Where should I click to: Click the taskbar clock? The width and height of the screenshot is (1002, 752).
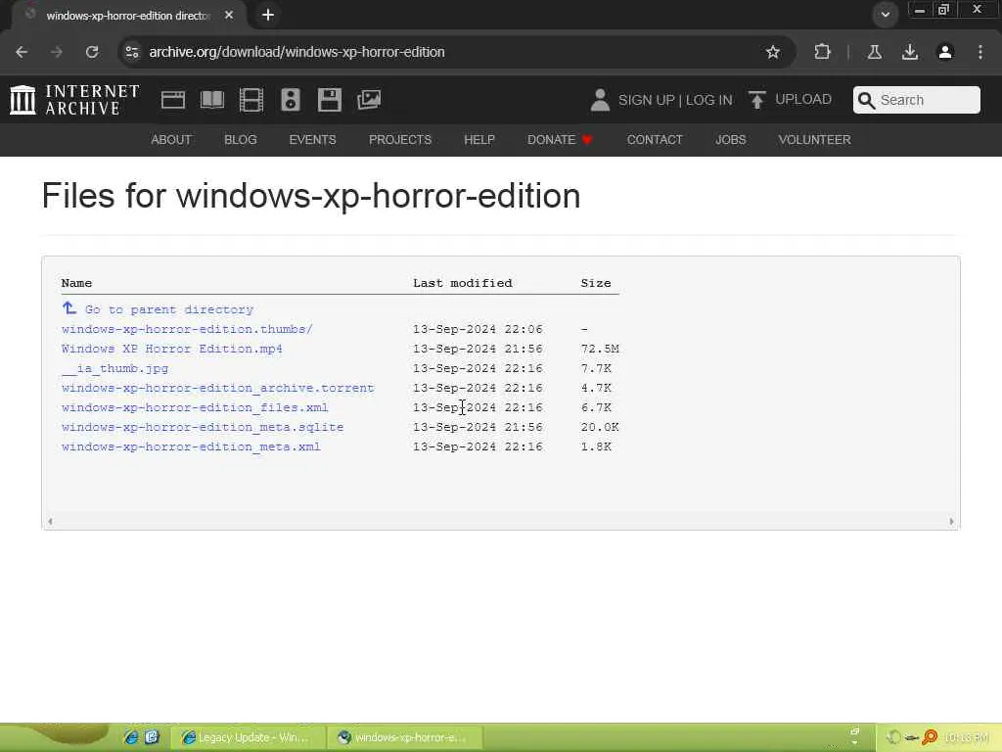[966, 737]
